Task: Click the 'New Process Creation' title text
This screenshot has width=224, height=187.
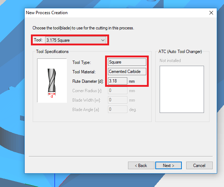Action: tap(47, 13)
